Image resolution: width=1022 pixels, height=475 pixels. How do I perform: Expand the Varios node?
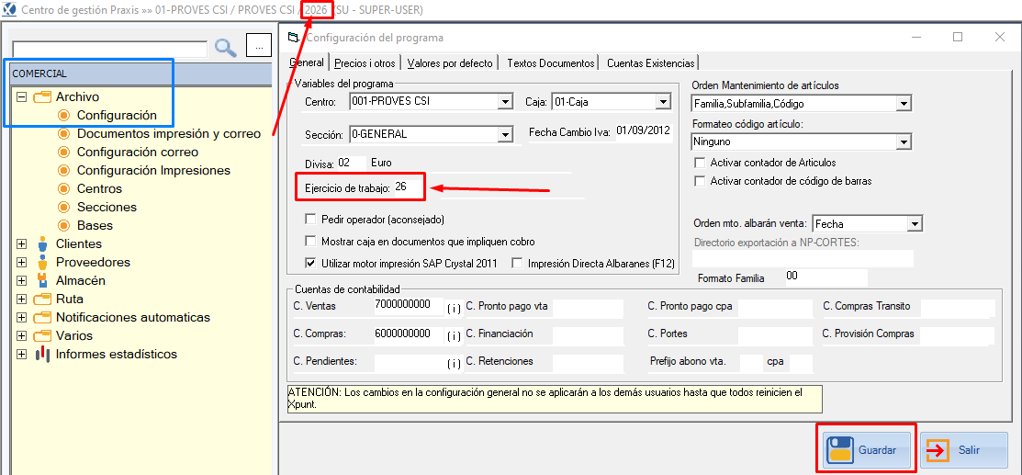[21, 335]
